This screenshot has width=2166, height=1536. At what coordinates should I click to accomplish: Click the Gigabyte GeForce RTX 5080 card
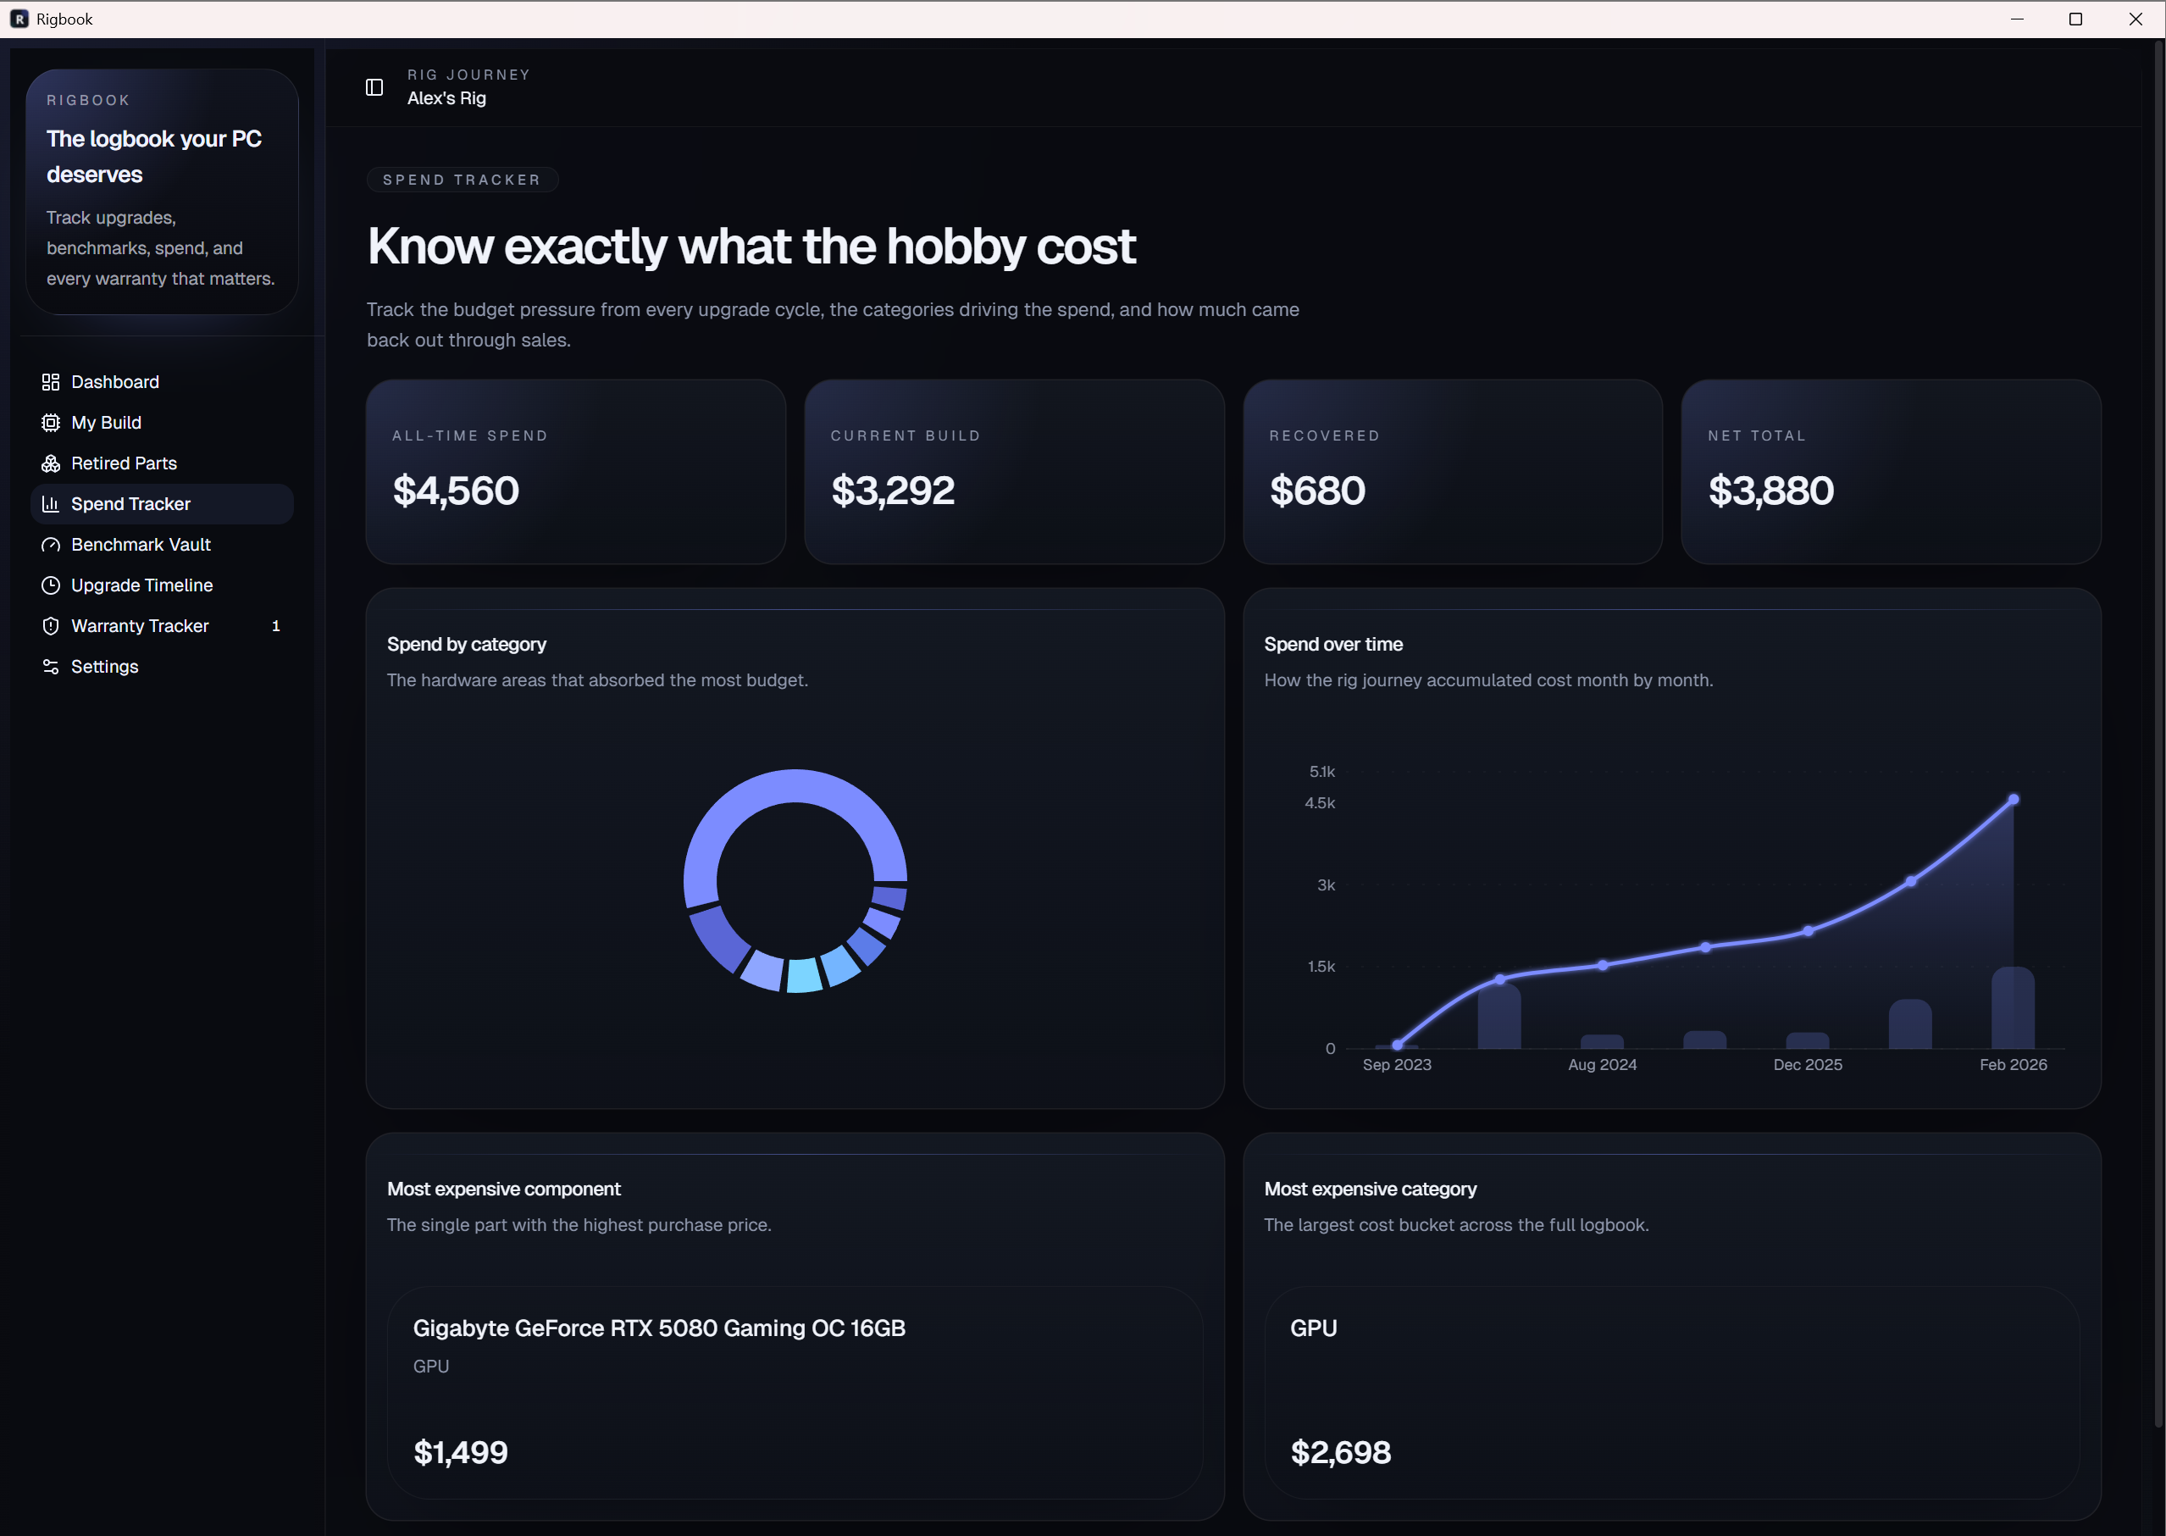click(795, 1390)
